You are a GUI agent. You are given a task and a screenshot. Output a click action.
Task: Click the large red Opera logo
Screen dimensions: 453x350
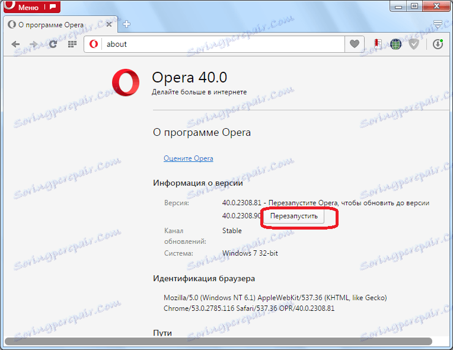(125, 82)
